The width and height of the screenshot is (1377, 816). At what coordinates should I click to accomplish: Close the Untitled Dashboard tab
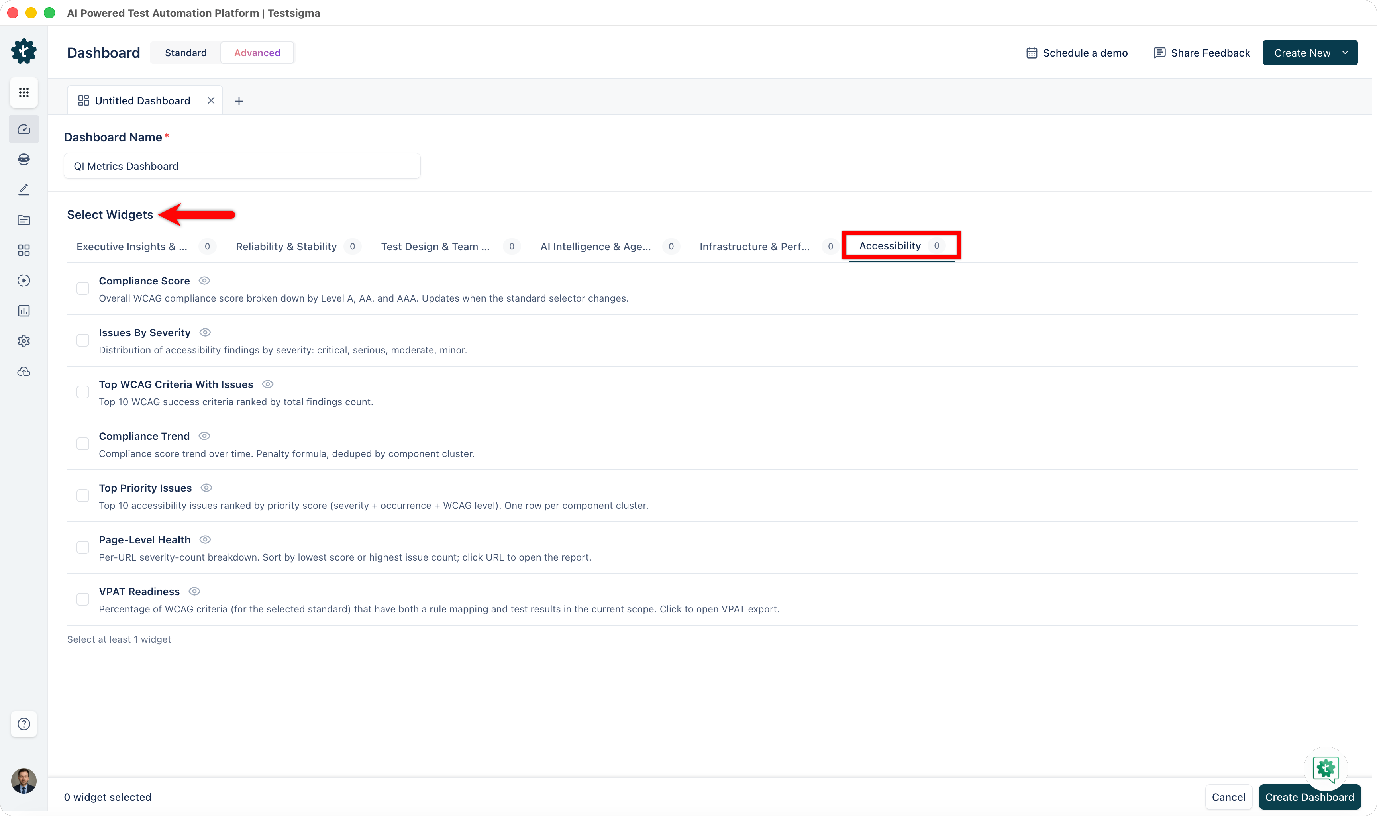[x=211, y=101]
